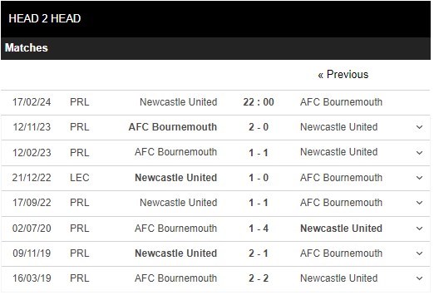This screenshot has width=434, height=300.
Task: Select the Matches tab header
Action: coord(27,47)
